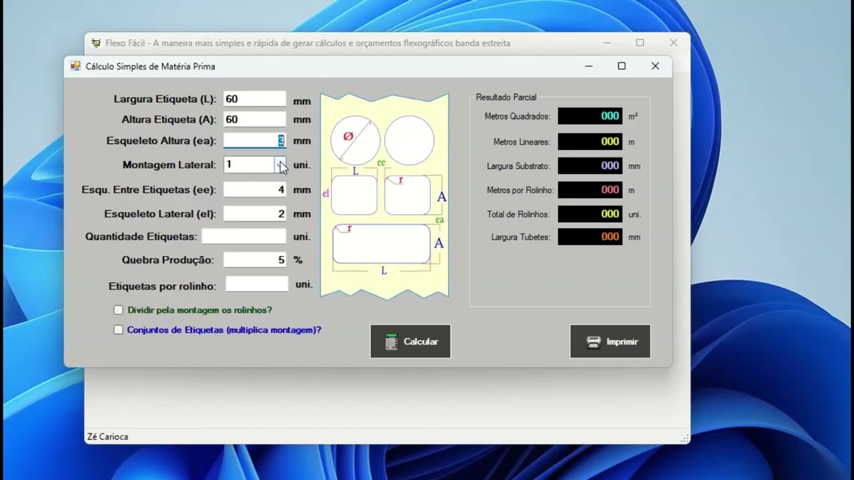Click the Metros Quadrados result display

point(590,116)
